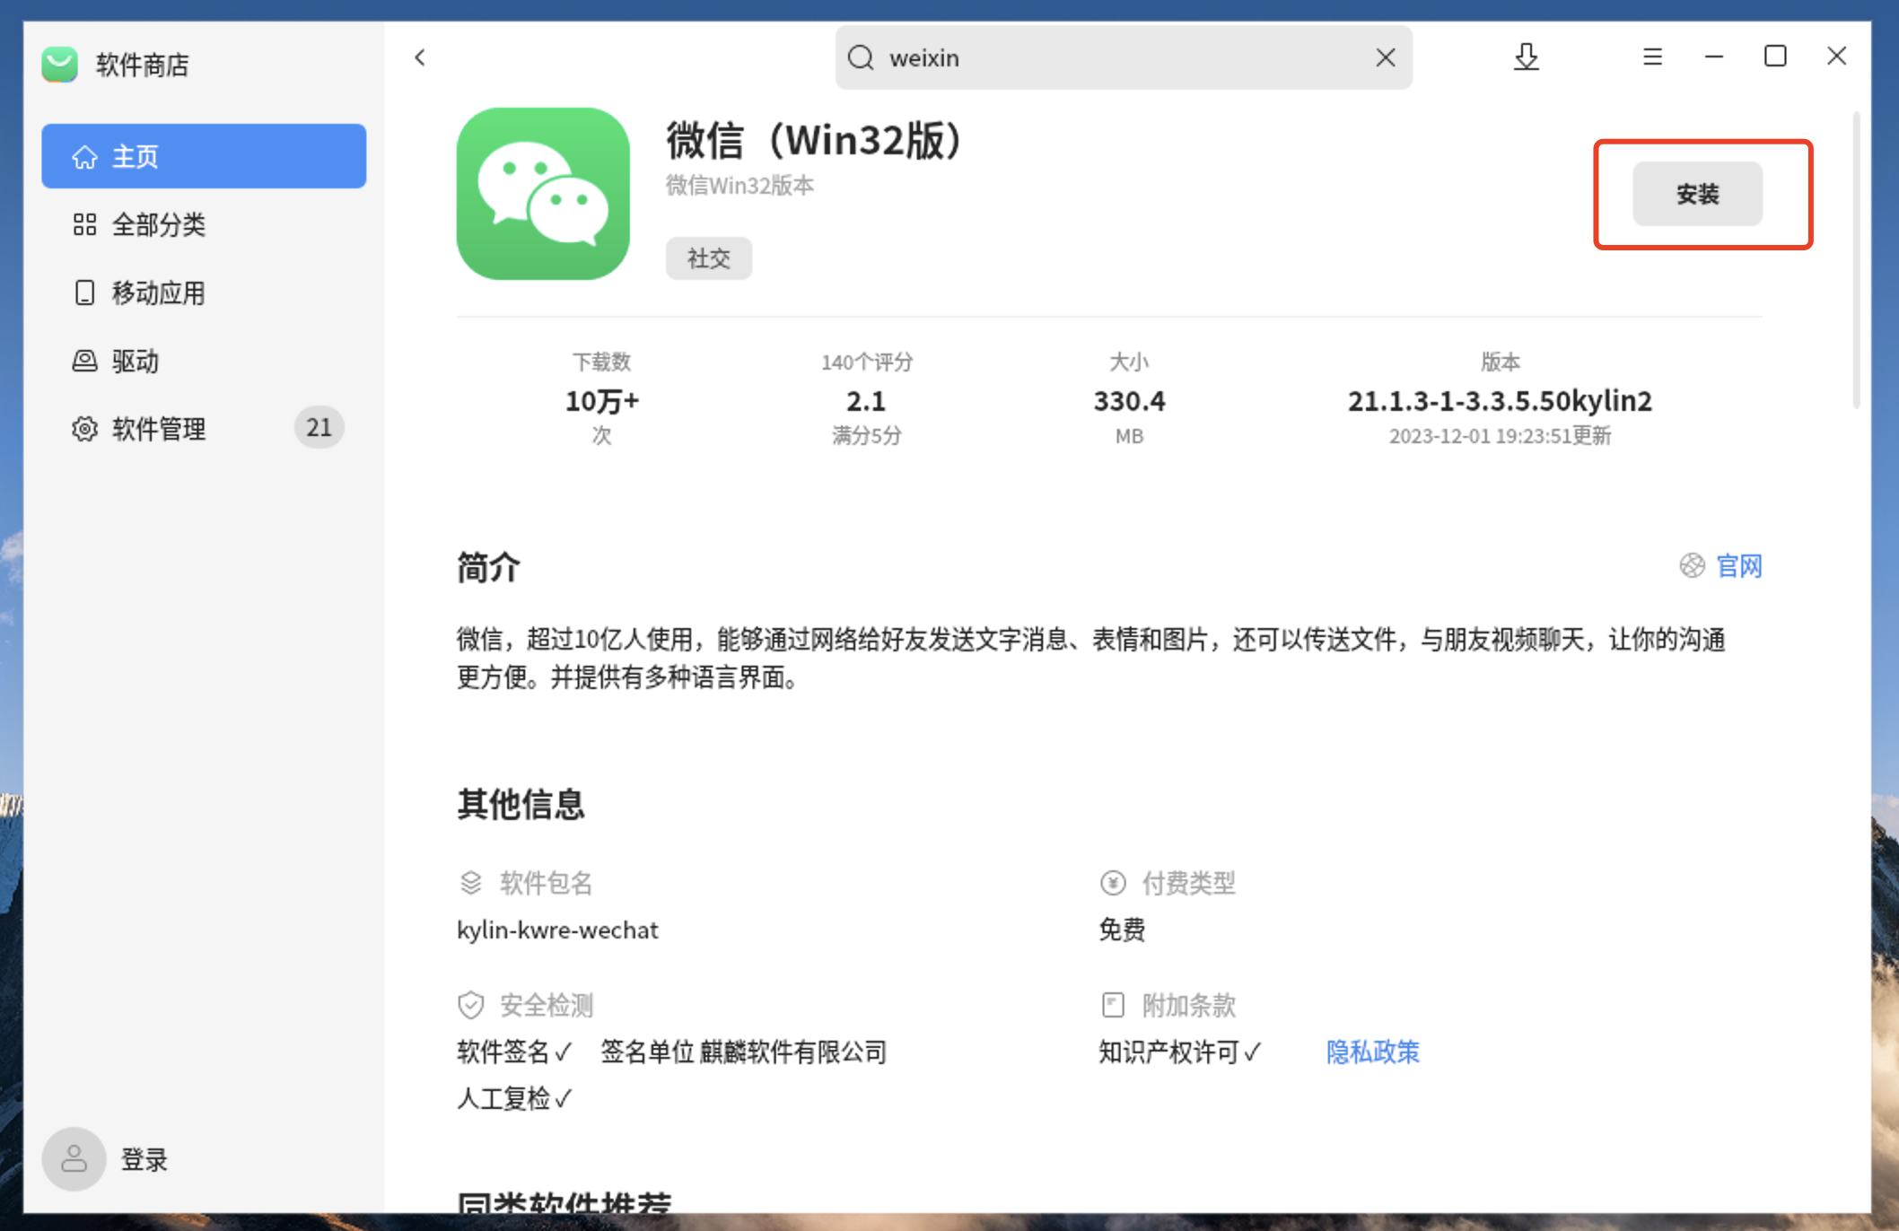Go to 主页 home section
Viewport: 1899px width, 1231px height.
tap(204, 156)
